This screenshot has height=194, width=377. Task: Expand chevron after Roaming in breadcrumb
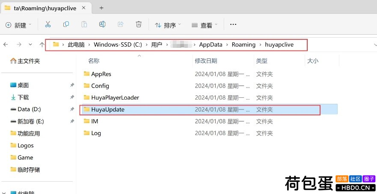260,45
